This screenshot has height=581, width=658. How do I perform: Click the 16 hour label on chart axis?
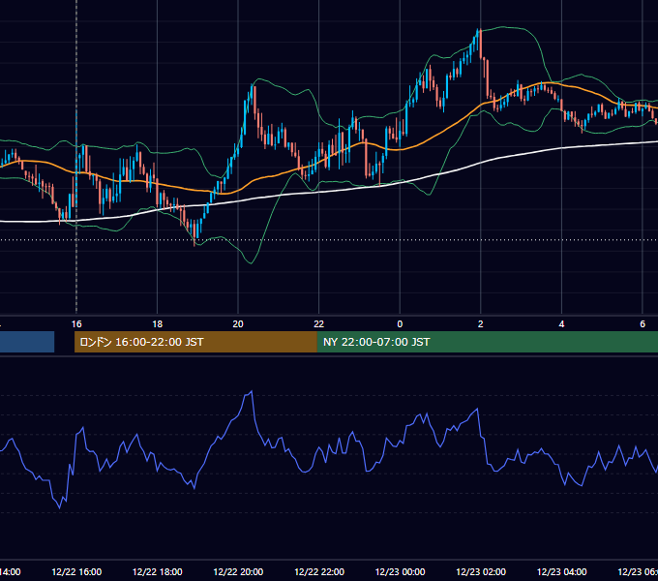(x=76, y=324)
